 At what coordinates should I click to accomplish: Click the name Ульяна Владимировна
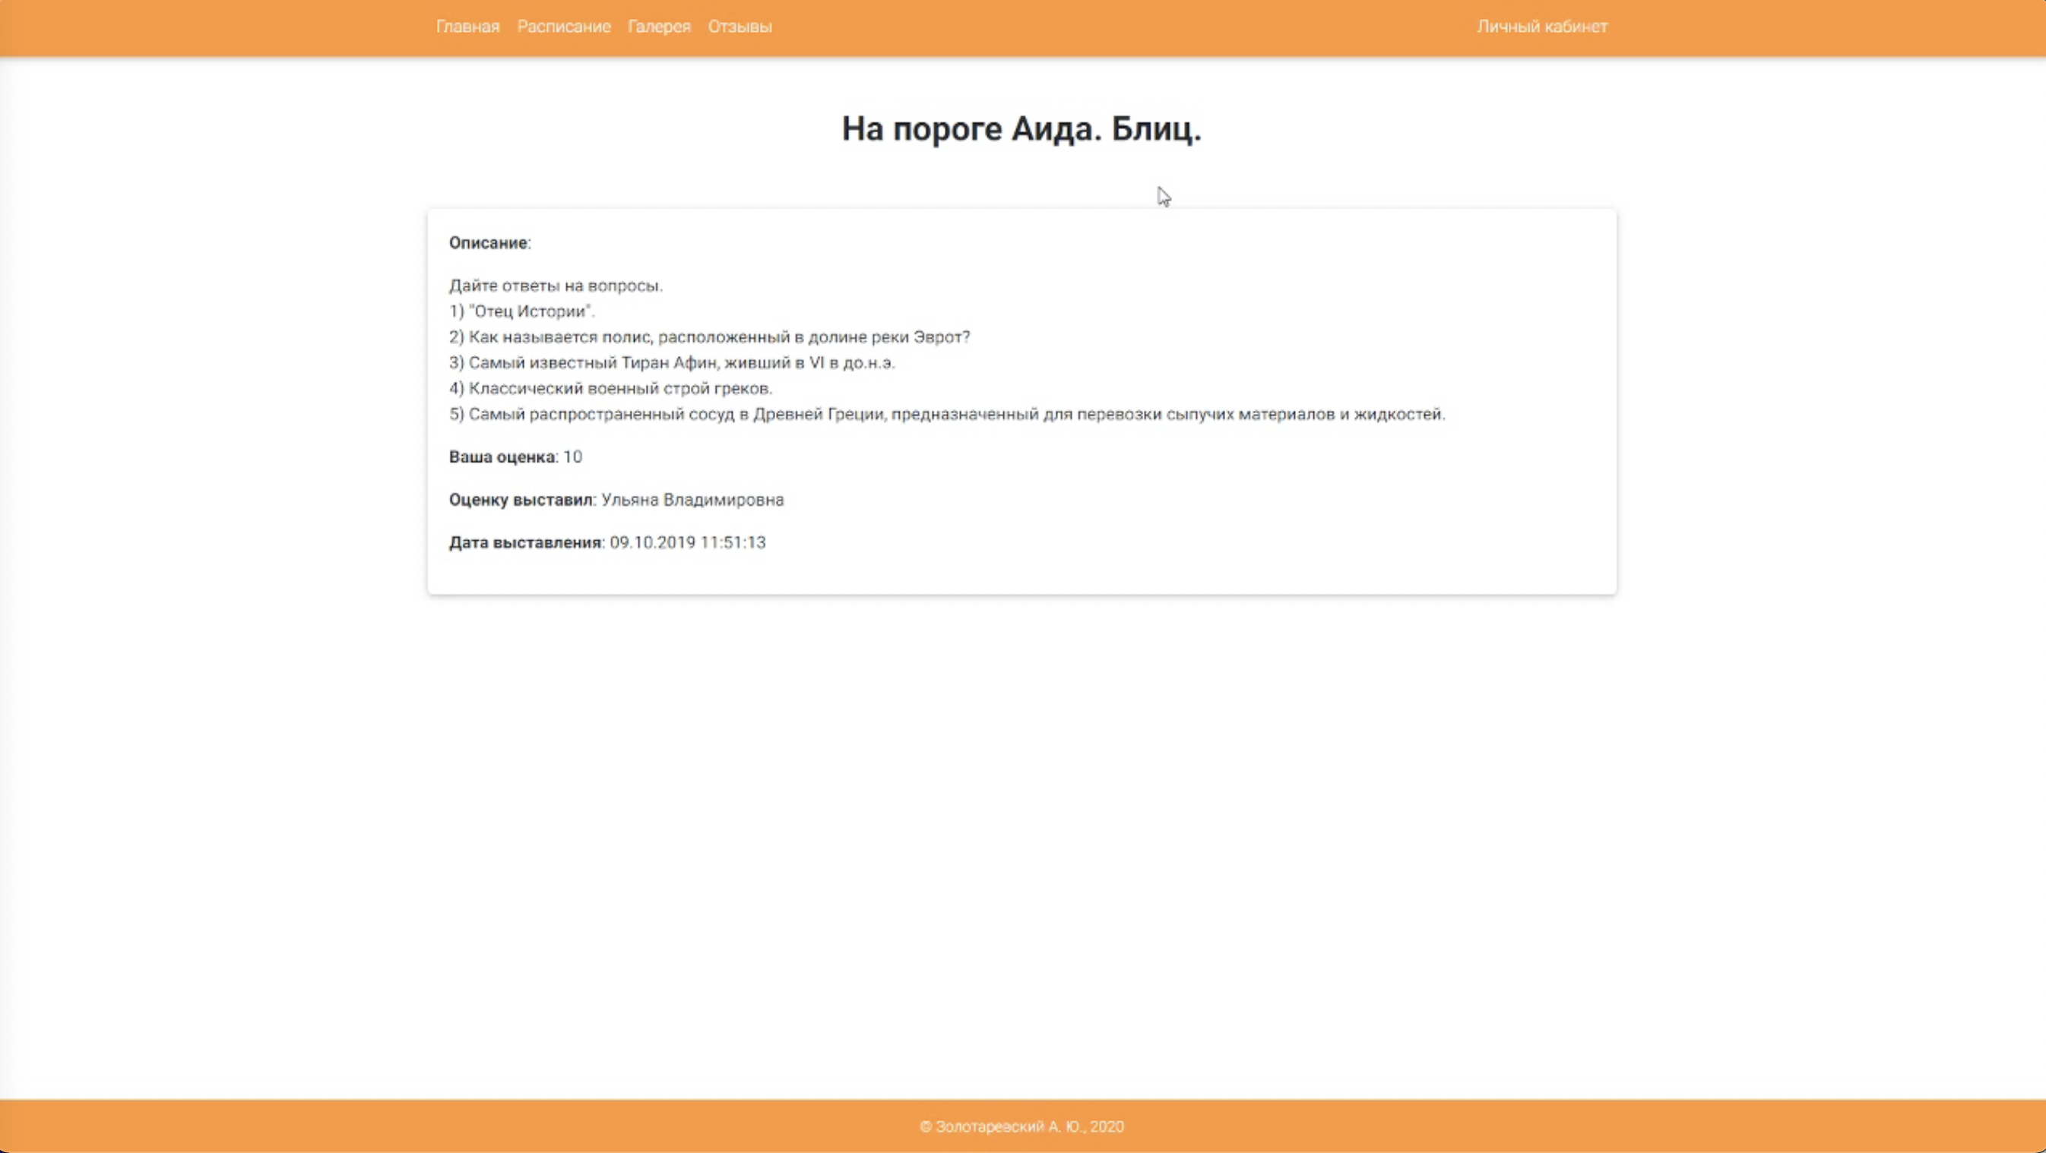pos(692,500)
